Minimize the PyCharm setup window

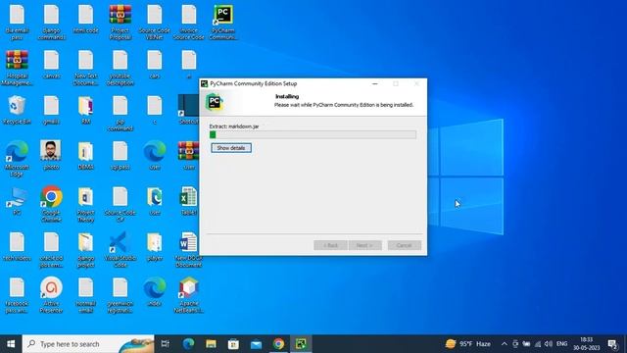[x=375, y=83]
